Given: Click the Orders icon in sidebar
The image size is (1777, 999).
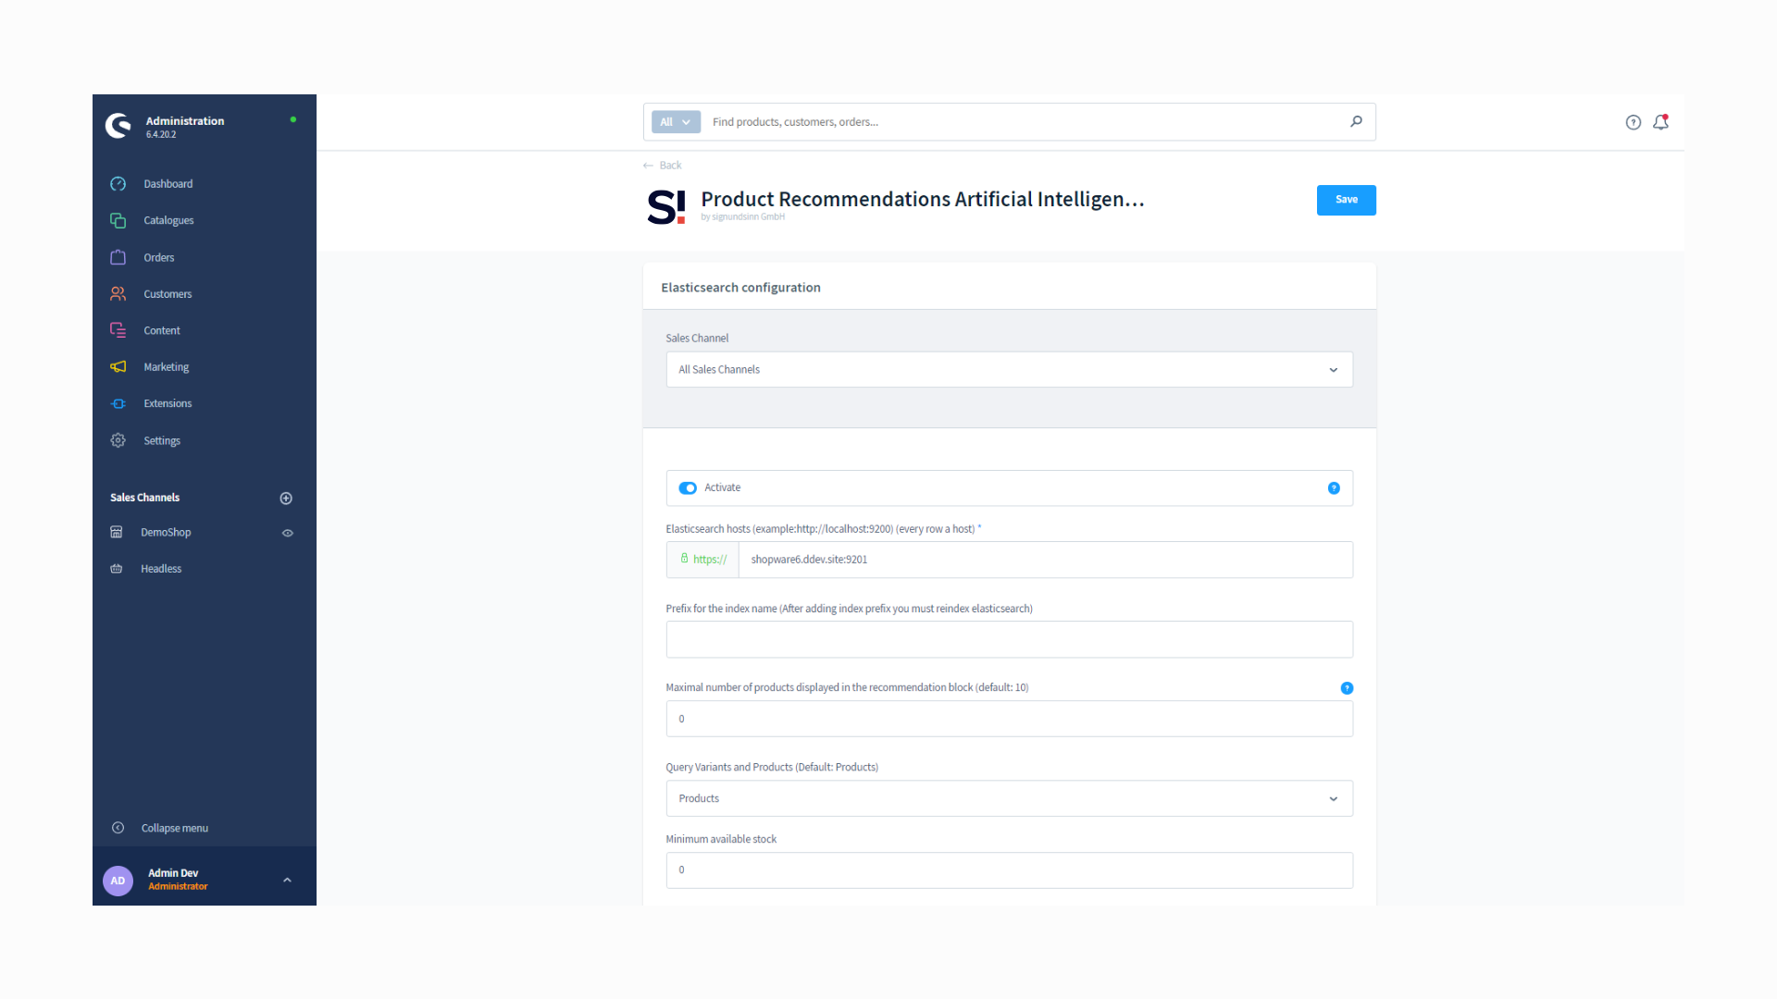Looking at the screenshot, I should (118, 256).
